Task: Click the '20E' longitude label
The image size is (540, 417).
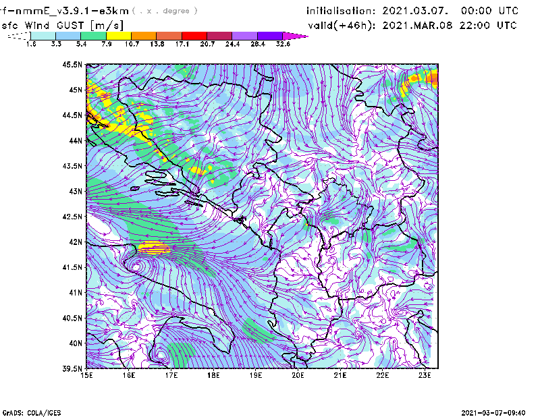Action: pos(298,375)
